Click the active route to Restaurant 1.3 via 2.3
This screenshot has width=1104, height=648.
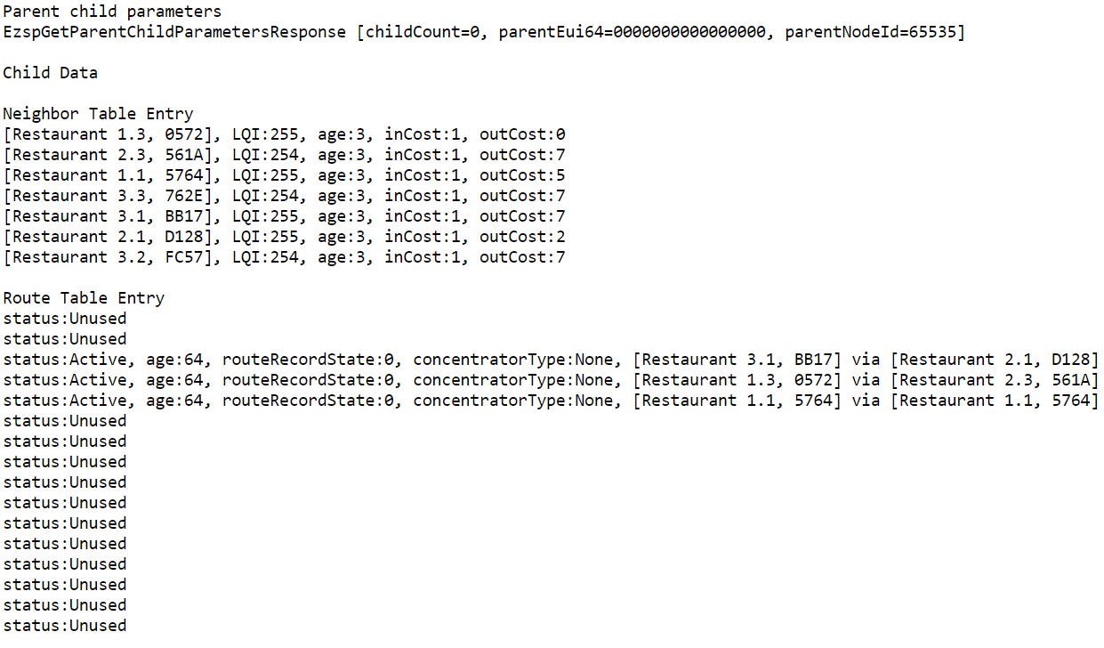(x=552, y=380)
